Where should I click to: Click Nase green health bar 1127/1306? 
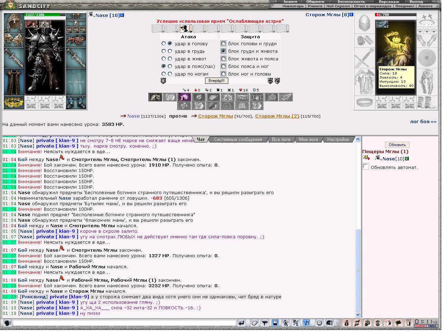click(45, 15)
